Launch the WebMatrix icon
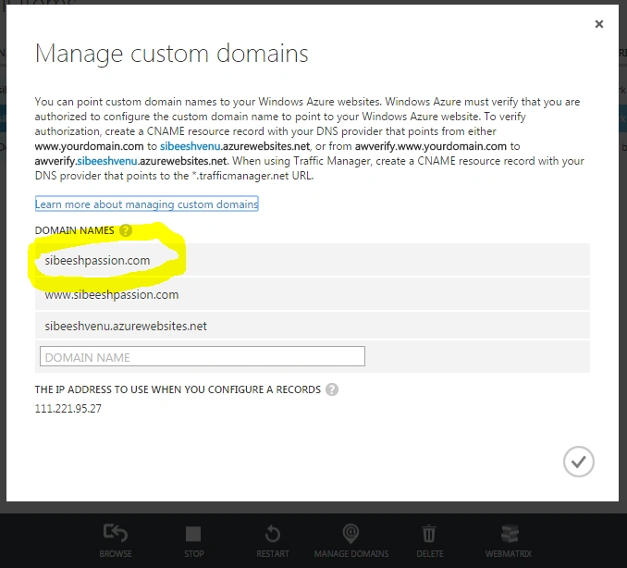Viewport: 627px width, 568px height. point(510,534)
